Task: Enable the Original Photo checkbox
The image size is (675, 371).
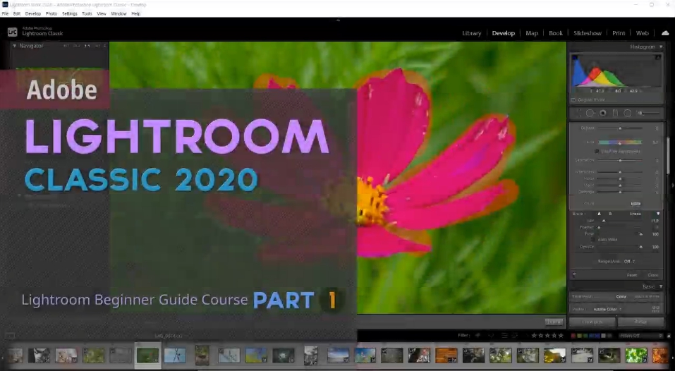Action: tap(573, 100)
